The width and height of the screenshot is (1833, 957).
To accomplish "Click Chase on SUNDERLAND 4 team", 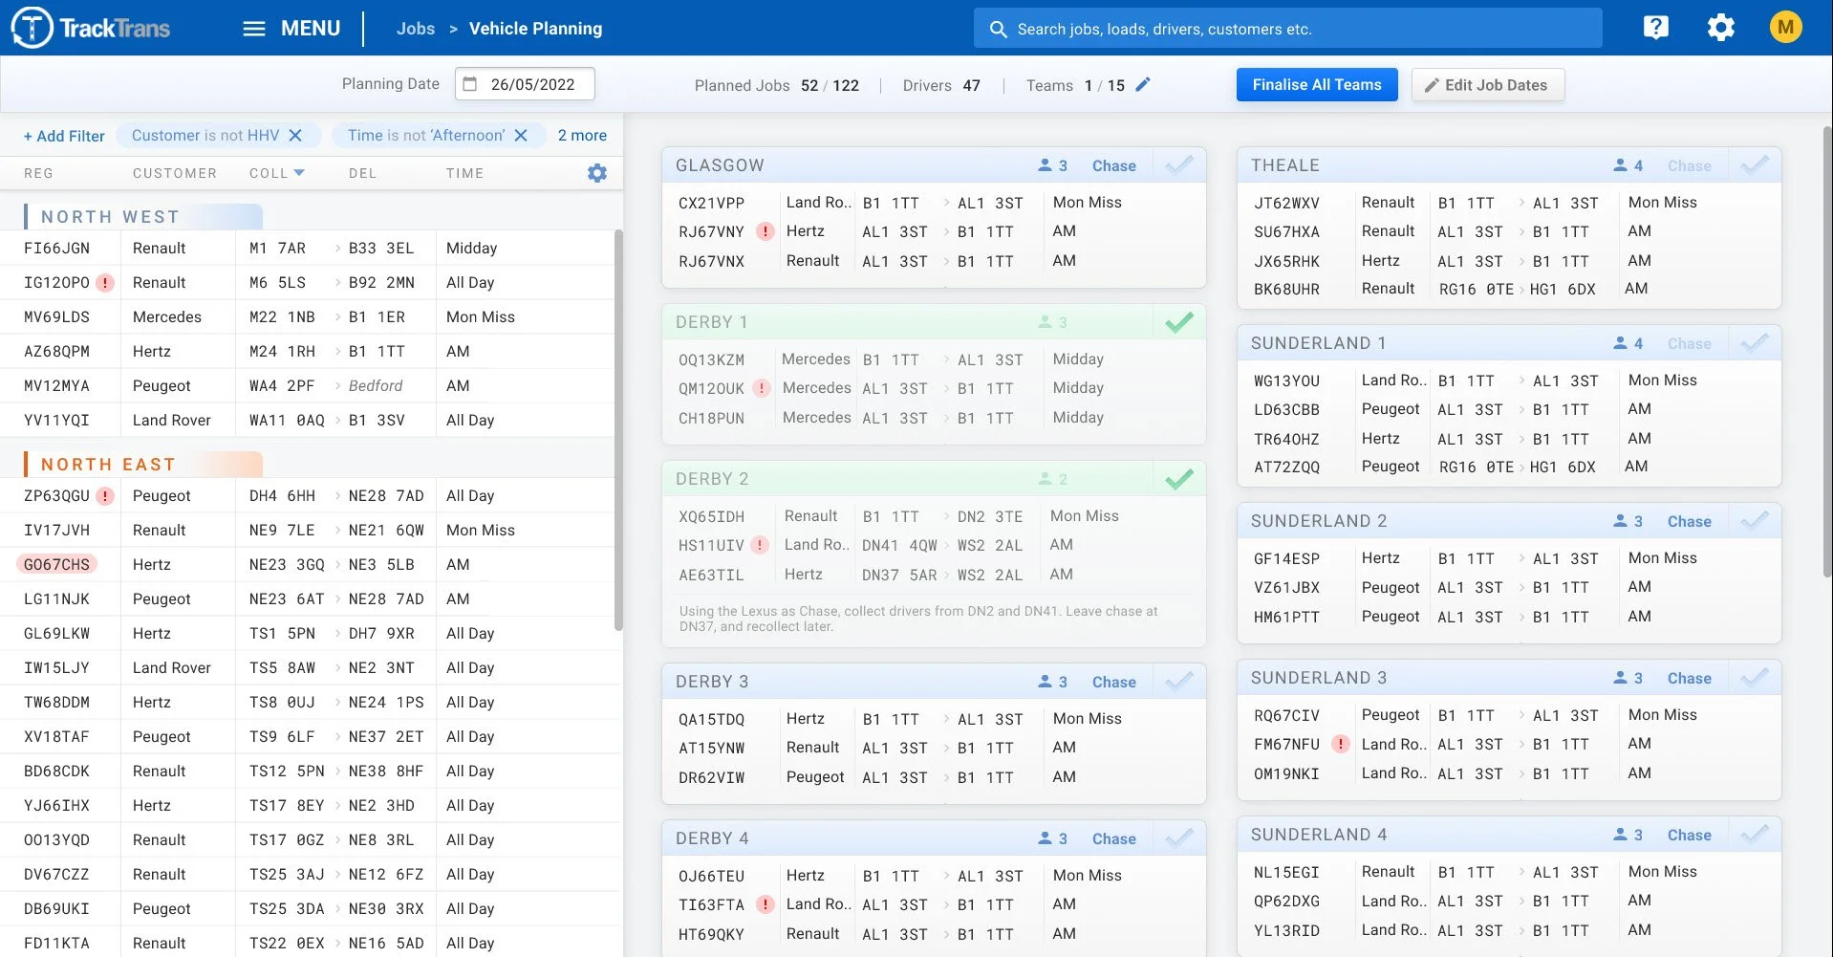I will click(x=1689, y=835).
